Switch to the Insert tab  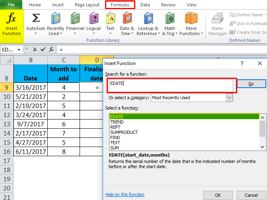pos(58,5)
